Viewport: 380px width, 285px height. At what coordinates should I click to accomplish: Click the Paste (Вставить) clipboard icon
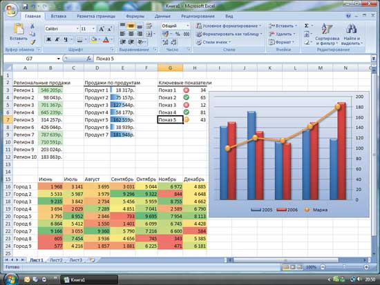coord(19,29)
